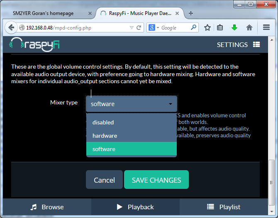The width and height of the screenshot is (278, 218).
Task: Click the search magnifier icon
Action: pos(194,28)
